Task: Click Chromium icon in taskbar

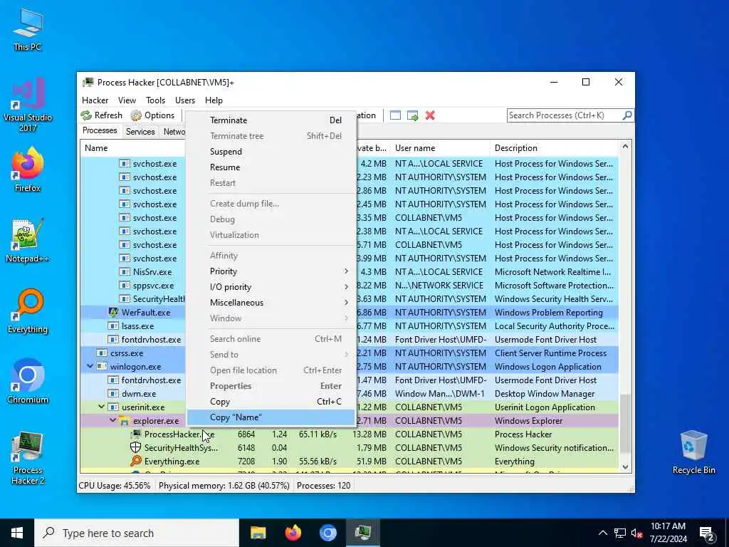Action: 327,533
